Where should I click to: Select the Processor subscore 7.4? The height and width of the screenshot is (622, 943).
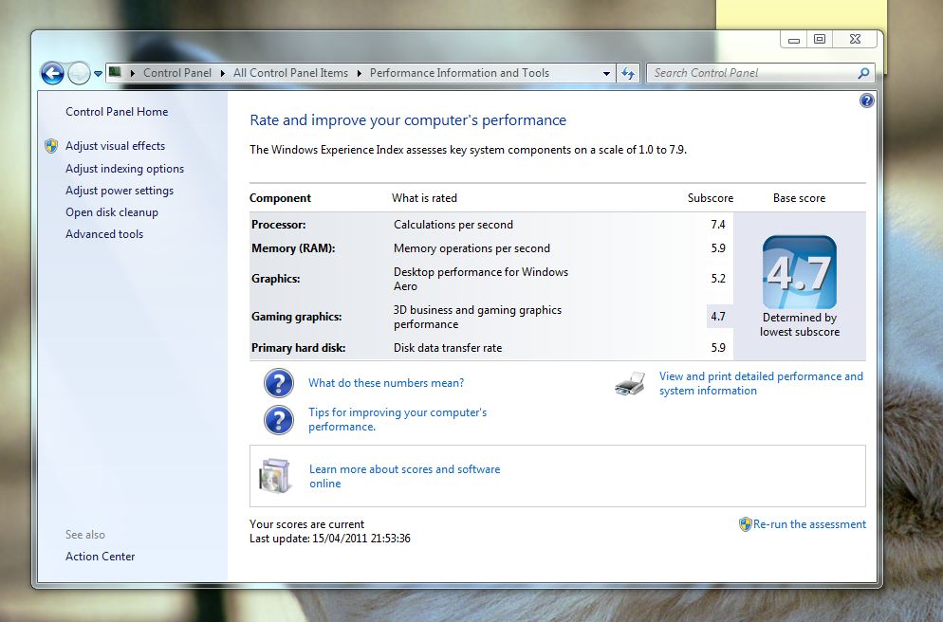pos(718,225)
